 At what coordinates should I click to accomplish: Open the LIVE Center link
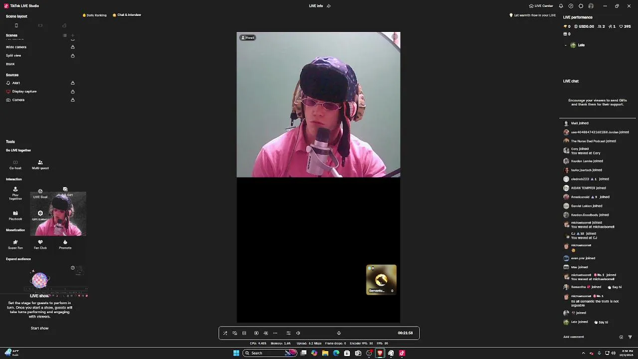(541, 6)
